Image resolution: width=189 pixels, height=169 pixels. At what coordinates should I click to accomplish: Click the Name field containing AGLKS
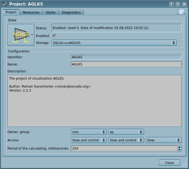126,64
